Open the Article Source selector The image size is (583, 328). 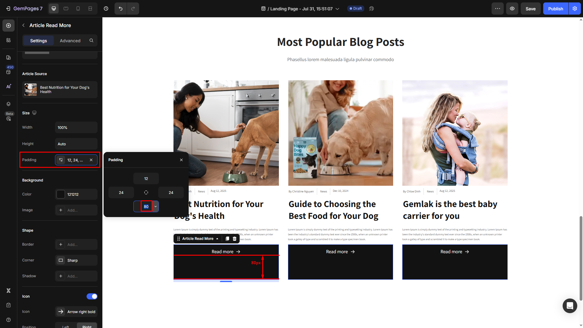[60, 90]
